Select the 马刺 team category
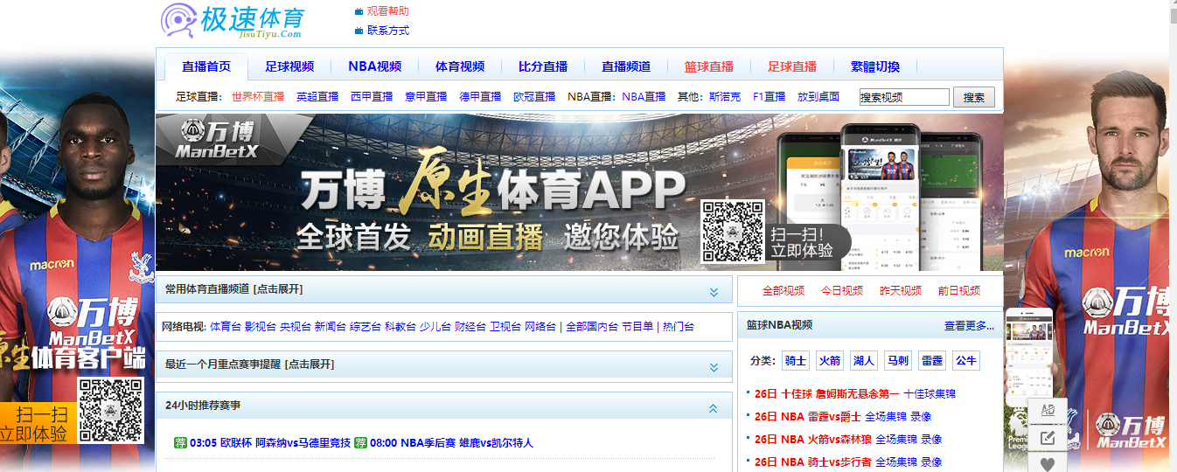Image resolution: width=1177 pixels, height=472 pixels. (898, 360)
